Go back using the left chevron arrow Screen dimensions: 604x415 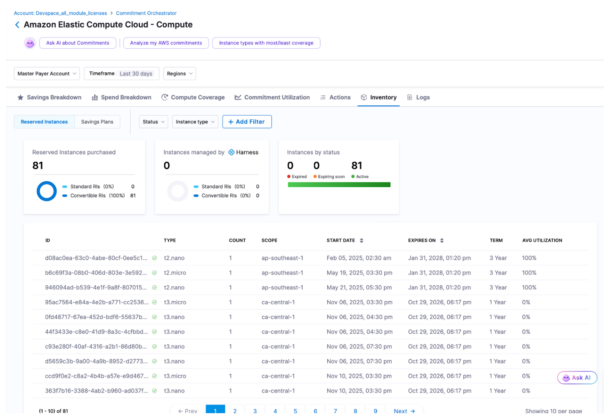17,25
